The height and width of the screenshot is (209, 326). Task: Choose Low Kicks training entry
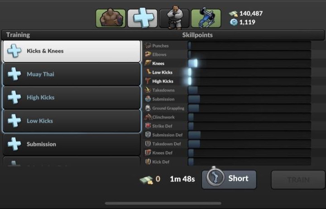pos(72,121)
